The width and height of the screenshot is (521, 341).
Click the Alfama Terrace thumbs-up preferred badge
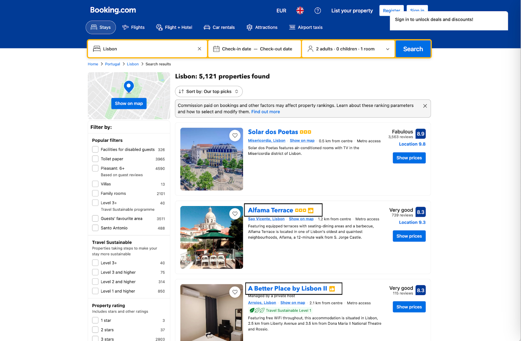(x=311, y=211)
